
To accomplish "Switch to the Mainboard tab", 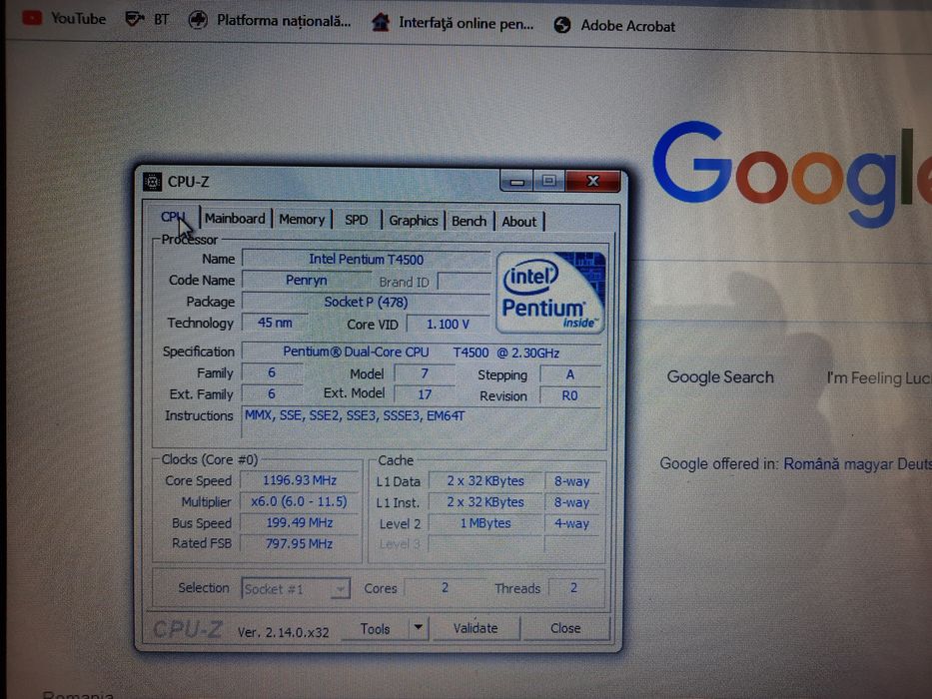I will point(235,218).
